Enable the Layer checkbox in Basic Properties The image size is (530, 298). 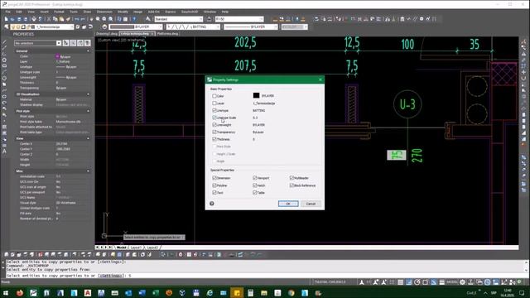[x=214, y=103]
